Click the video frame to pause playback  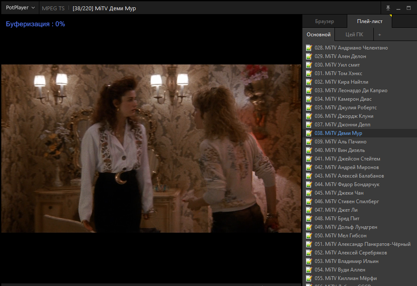151,149
